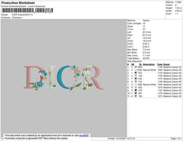Viewport: 183px width, 141px height.
Task: Select the blue swatch in stop 10
Action: click(x=136, y=93)
